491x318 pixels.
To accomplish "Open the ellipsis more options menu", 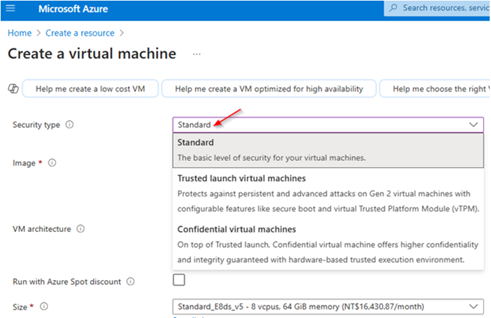I will click(x=196, y=54).
